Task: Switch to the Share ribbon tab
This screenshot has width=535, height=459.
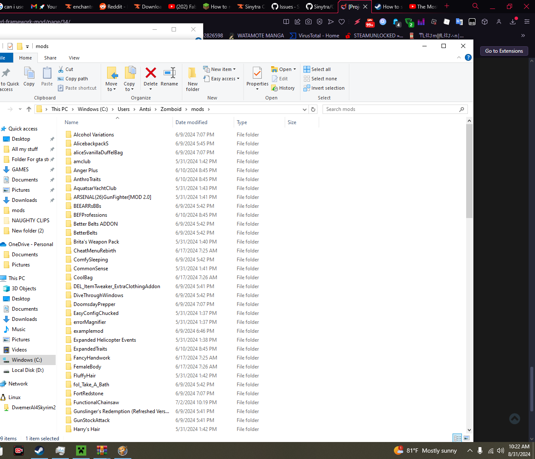Action: coord(50,58)
